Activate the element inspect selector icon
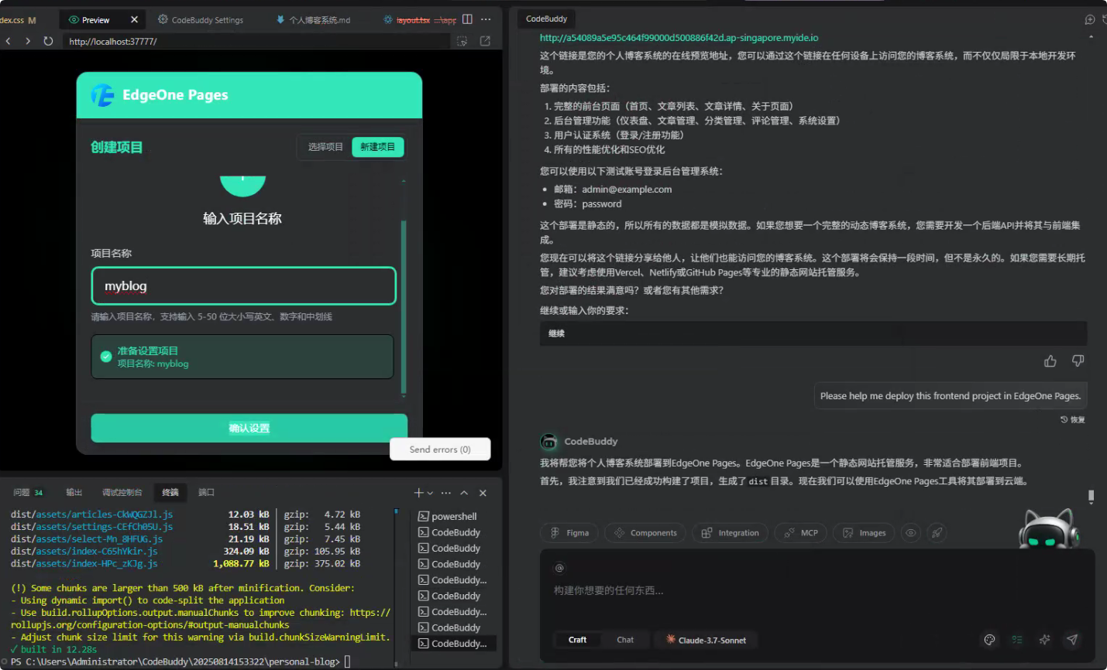1107x670 pixels. (462, 41)
